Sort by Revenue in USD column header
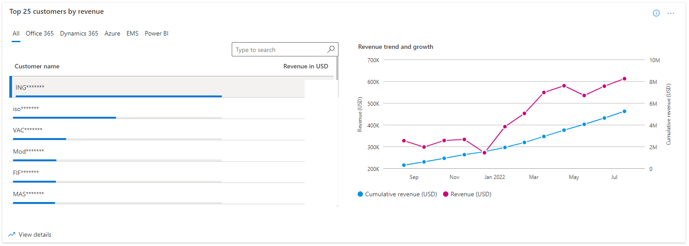 [306, 66]
